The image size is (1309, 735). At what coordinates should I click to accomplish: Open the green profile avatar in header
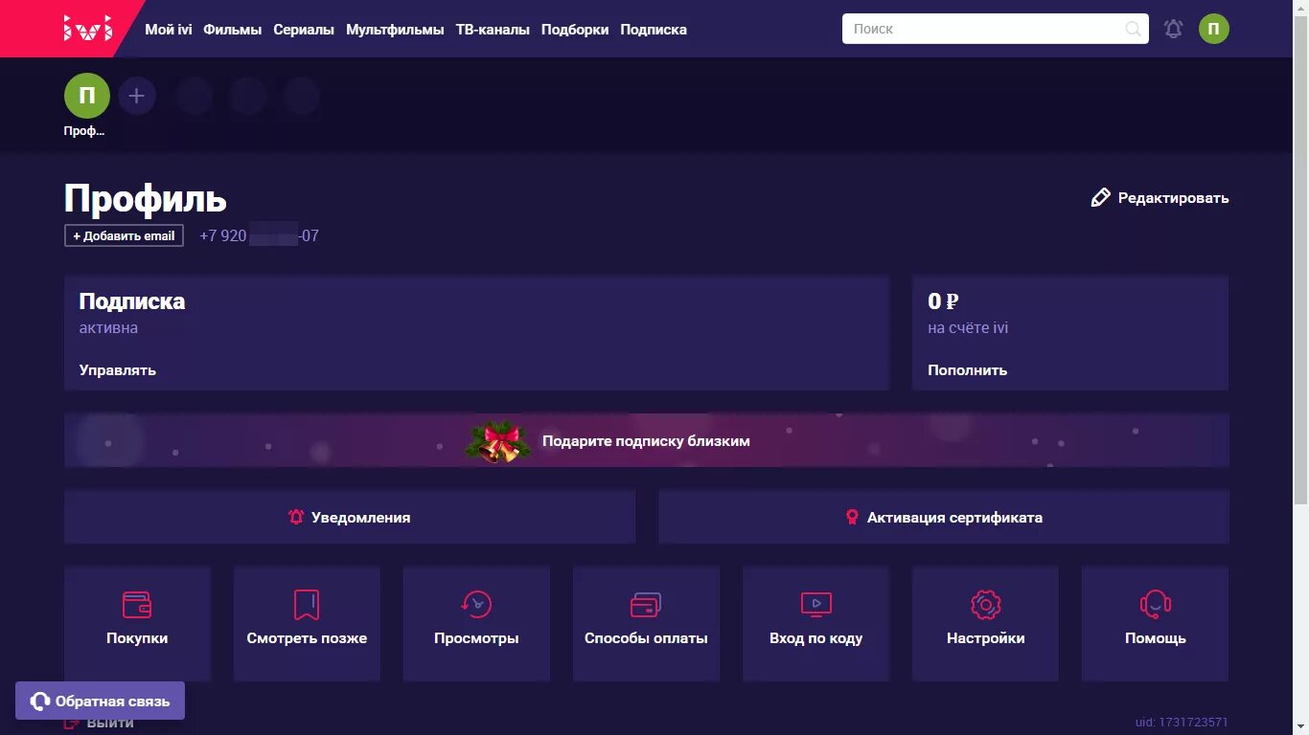pyautogui.click(x=1213, y=29)
